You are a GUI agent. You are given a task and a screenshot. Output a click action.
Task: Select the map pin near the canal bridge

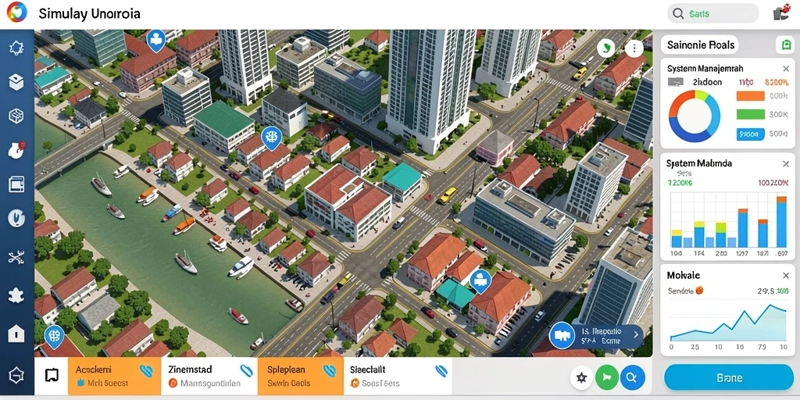point(271,137)
